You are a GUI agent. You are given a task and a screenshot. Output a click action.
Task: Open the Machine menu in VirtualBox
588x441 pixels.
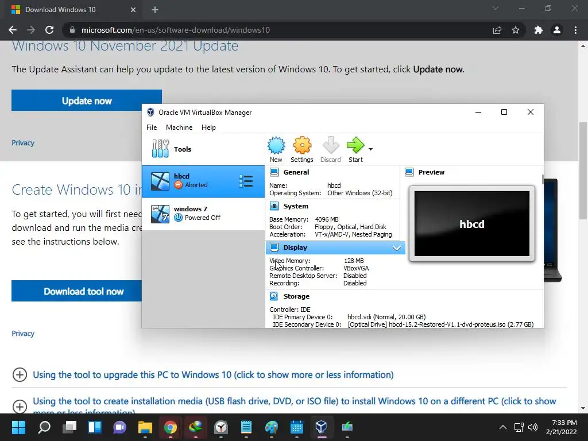pos(179,127)
